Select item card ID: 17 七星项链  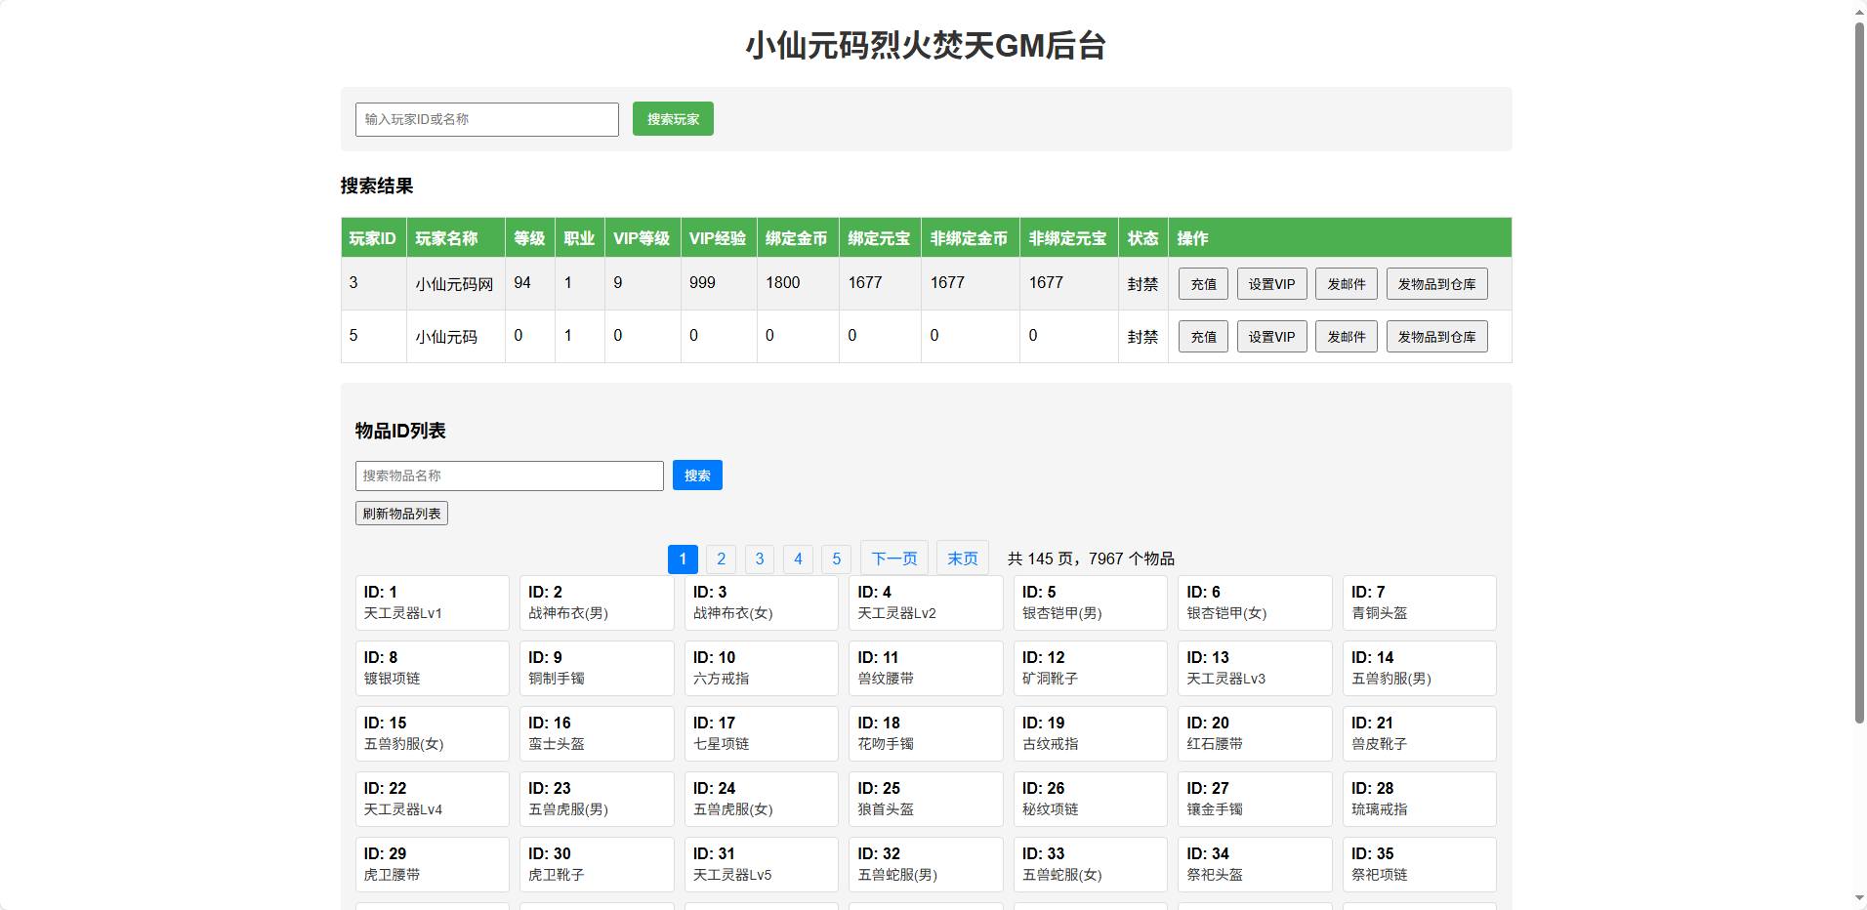point(762,733)
